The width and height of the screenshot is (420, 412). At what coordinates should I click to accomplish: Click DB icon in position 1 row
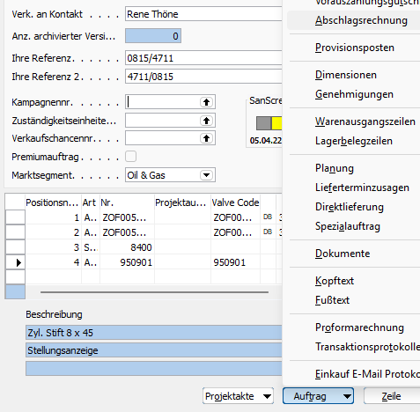268,217
